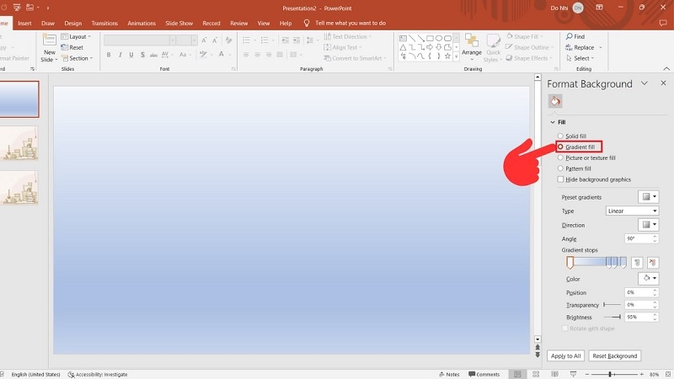
Task: Add a gradient stop
Action: click(x=637, y=262)
